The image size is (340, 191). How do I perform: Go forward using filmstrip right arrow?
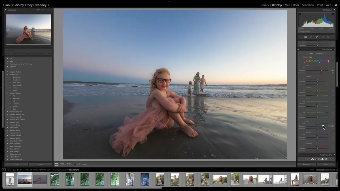[21, 170]
